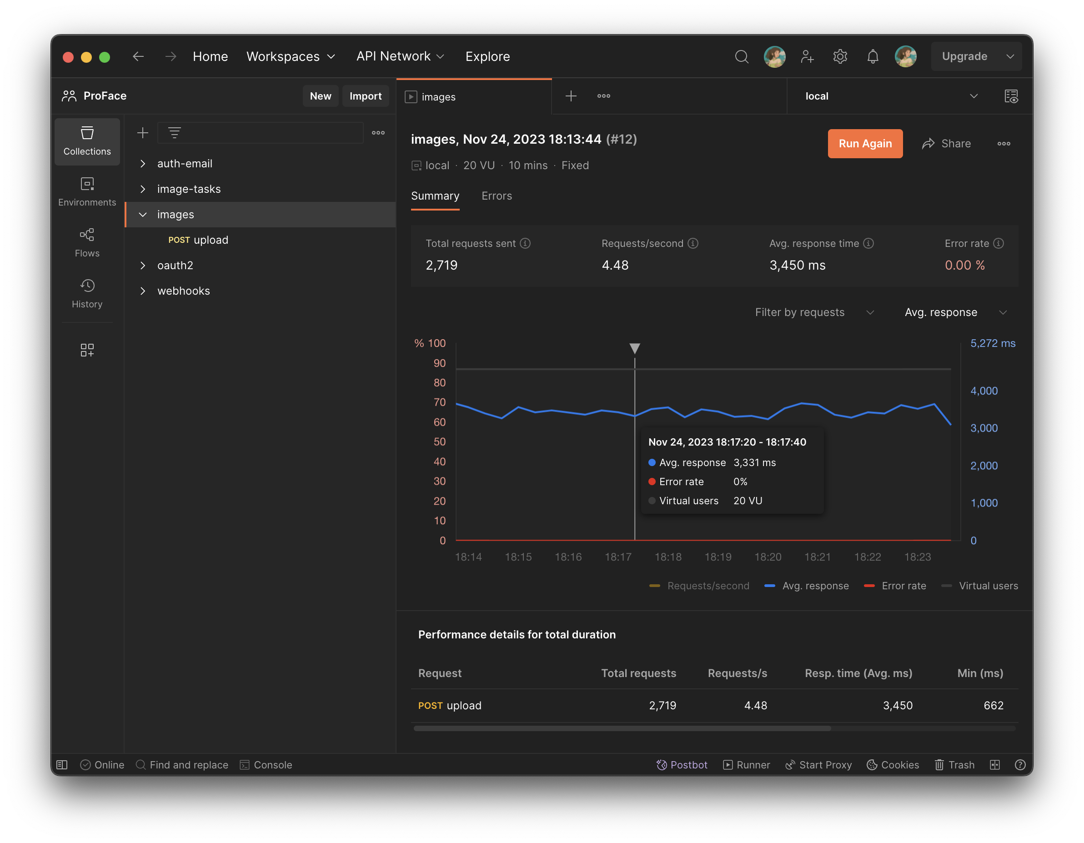The height and width of the screenshot is (843, 1084).
Task: Click the Import button
Action: pyautogui.click(x=365, y=96)
